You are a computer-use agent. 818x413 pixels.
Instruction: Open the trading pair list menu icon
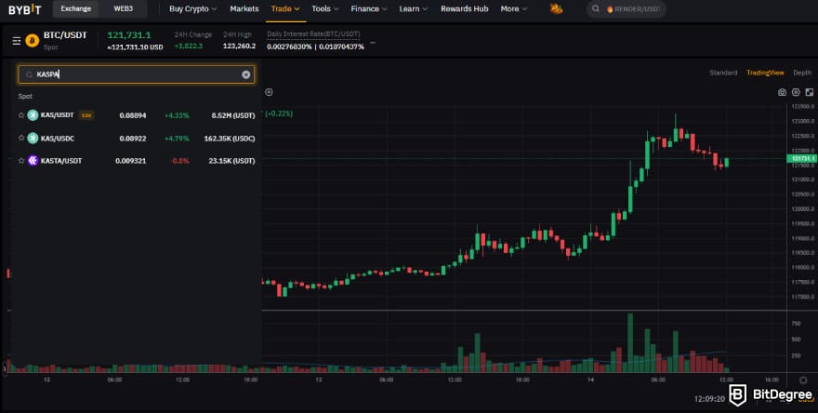16,41
